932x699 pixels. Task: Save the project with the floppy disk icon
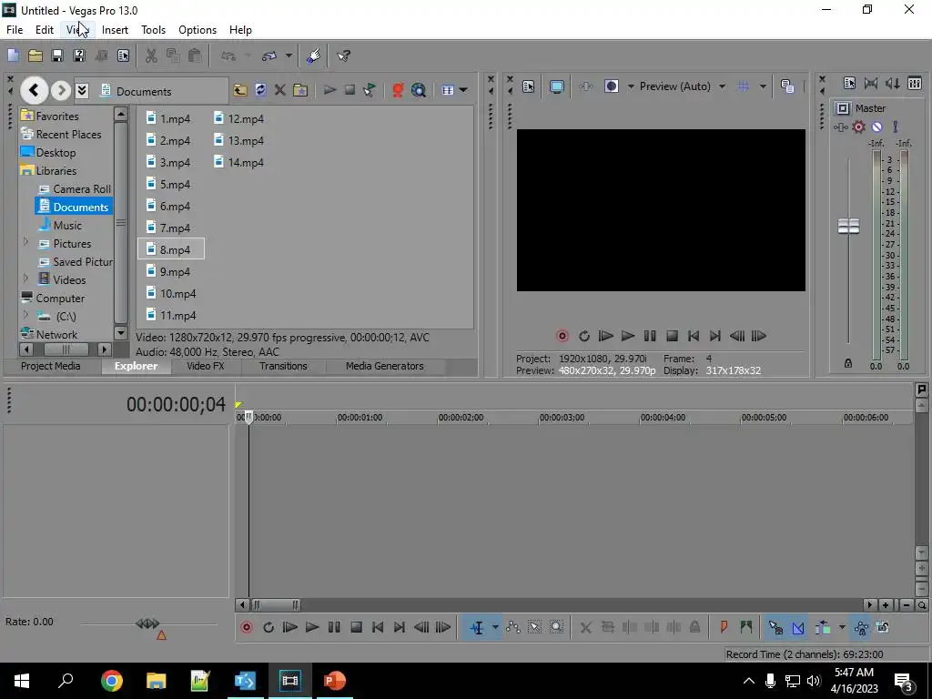pyautogui.click(x=57, y=56)
